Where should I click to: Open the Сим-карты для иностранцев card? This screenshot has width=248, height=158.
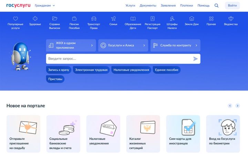coord(183,134)
